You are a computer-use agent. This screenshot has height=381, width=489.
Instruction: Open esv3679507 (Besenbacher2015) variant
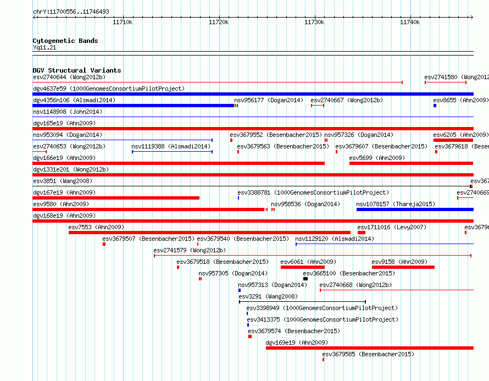(x=148, y=239)
